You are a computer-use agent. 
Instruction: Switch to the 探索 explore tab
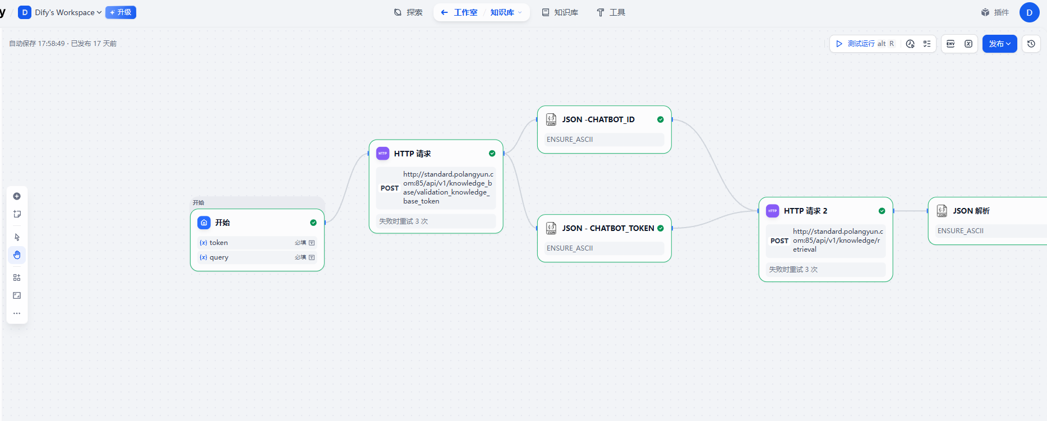[x=408, y=12]
